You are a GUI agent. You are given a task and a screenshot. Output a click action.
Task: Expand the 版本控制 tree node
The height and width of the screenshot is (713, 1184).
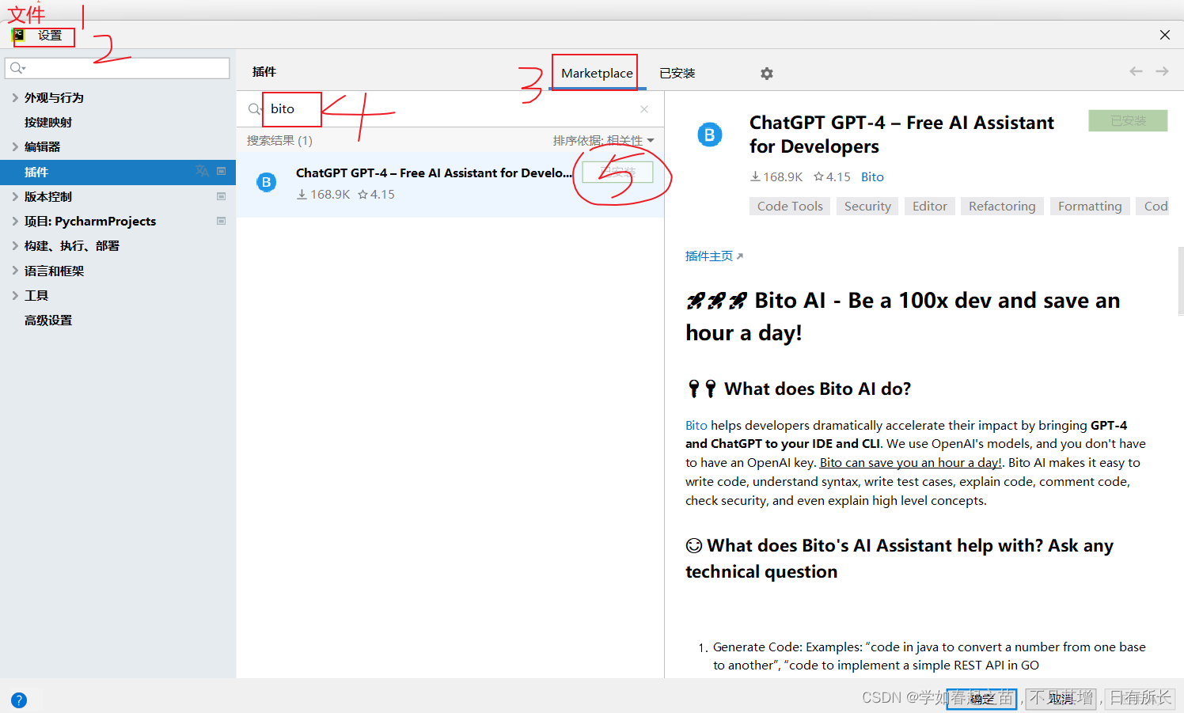[x=15, y=196]
